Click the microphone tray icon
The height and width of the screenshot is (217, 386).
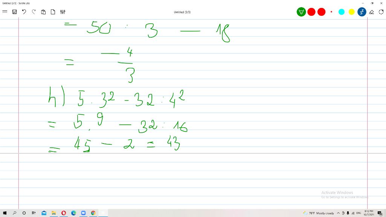coord(348,213)
